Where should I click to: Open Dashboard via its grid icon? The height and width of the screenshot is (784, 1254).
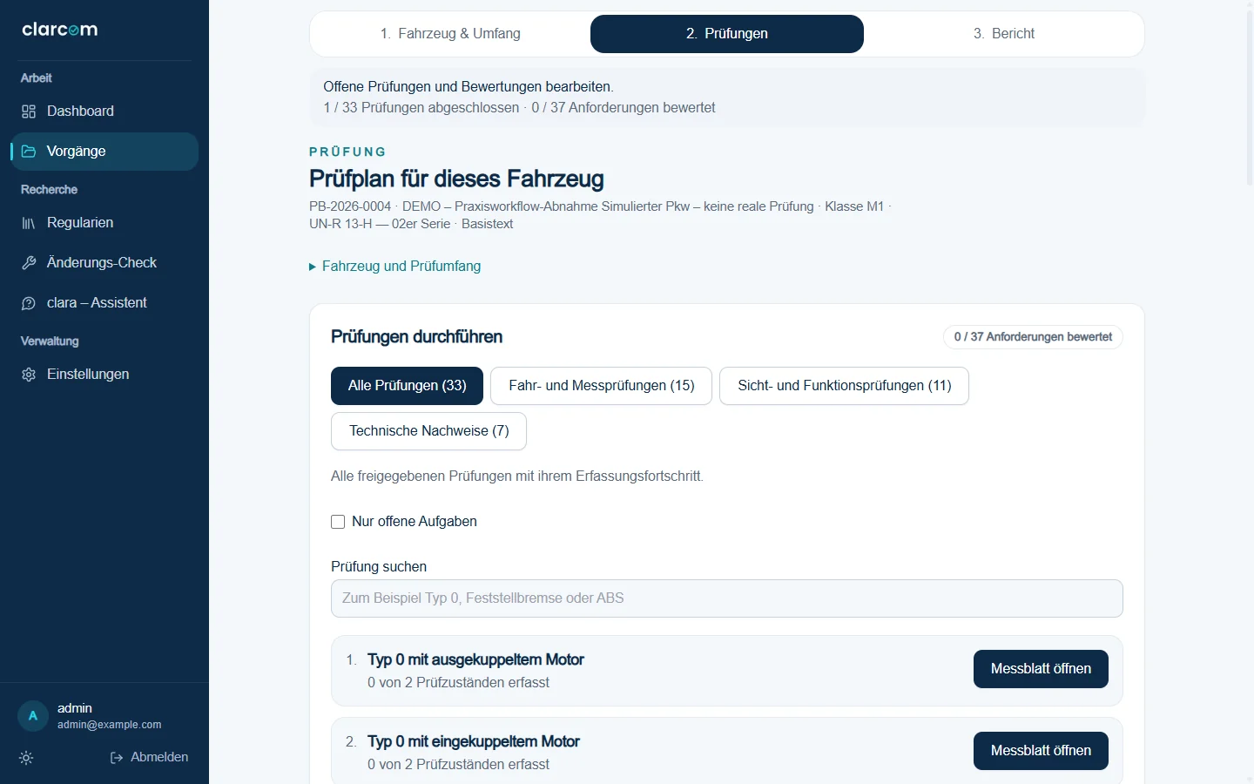click(29, 112)
